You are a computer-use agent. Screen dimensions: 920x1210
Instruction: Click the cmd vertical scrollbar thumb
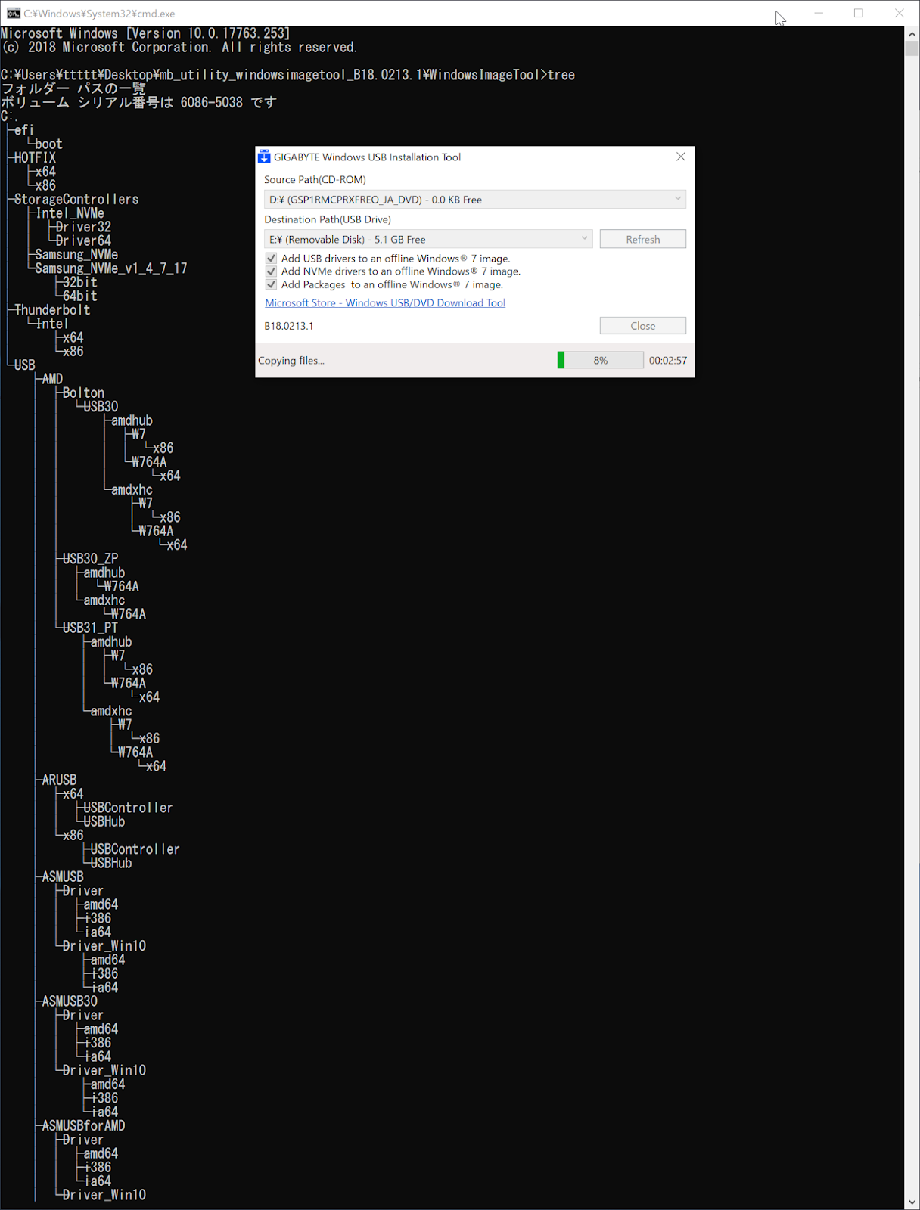coord(912,48)
